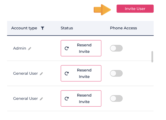Switch on Phone Access for last General User
This screenshot has width=166, height=120.
pyautogui.click(x=116, y=99)
